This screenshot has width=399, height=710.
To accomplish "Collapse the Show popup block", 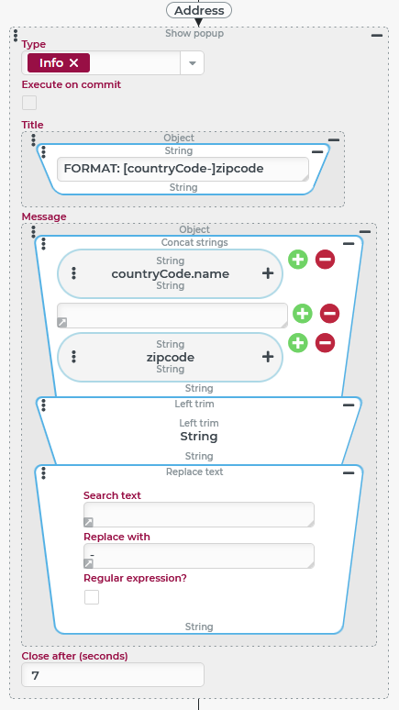I will pyautogui.click(x=377, y=35).
